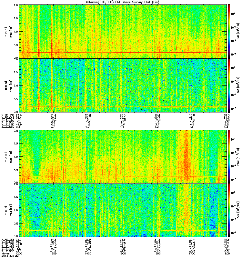Click the '1400' time tick label
The height and width of the screenshot is (258, 242).
click(x=88, y=253)
